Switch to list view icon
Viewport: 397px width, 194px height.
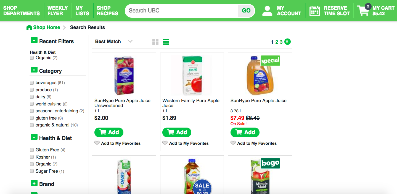166,42
